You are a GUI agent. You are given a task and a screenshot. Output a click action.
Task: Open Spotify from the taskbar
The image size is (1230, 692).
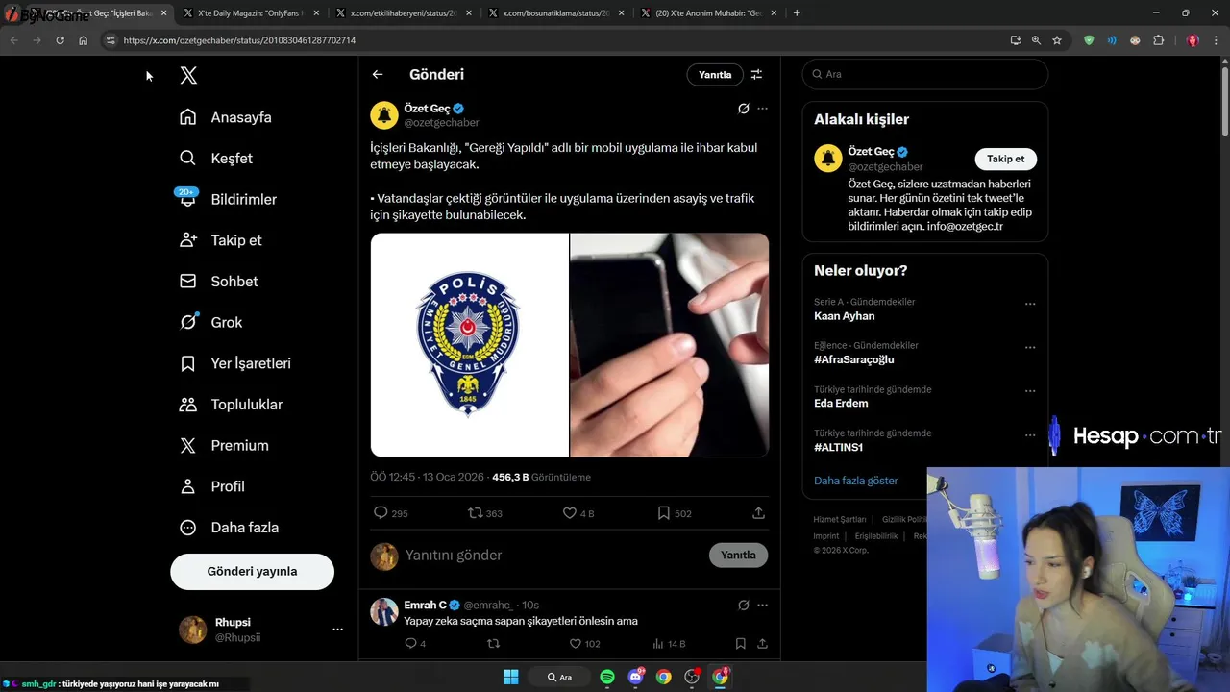coord(607,677)
